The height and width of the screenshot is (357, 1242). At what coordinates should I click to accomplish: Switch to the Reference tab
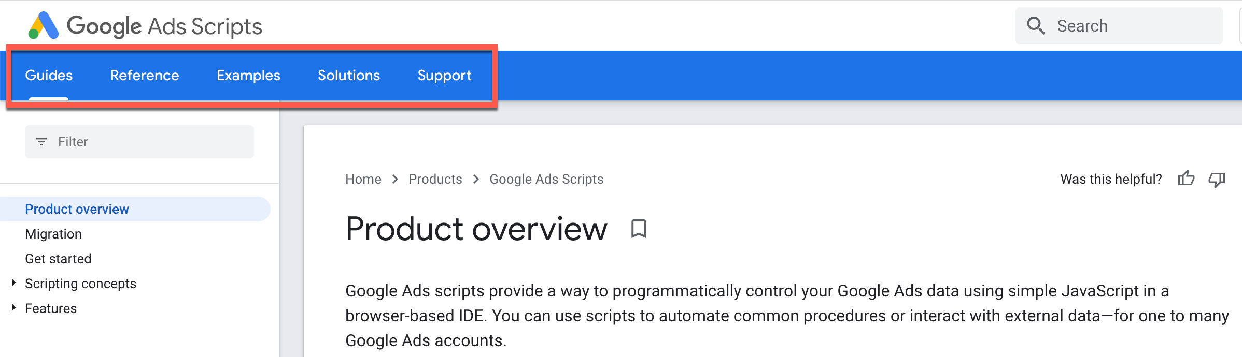point(145,76)
